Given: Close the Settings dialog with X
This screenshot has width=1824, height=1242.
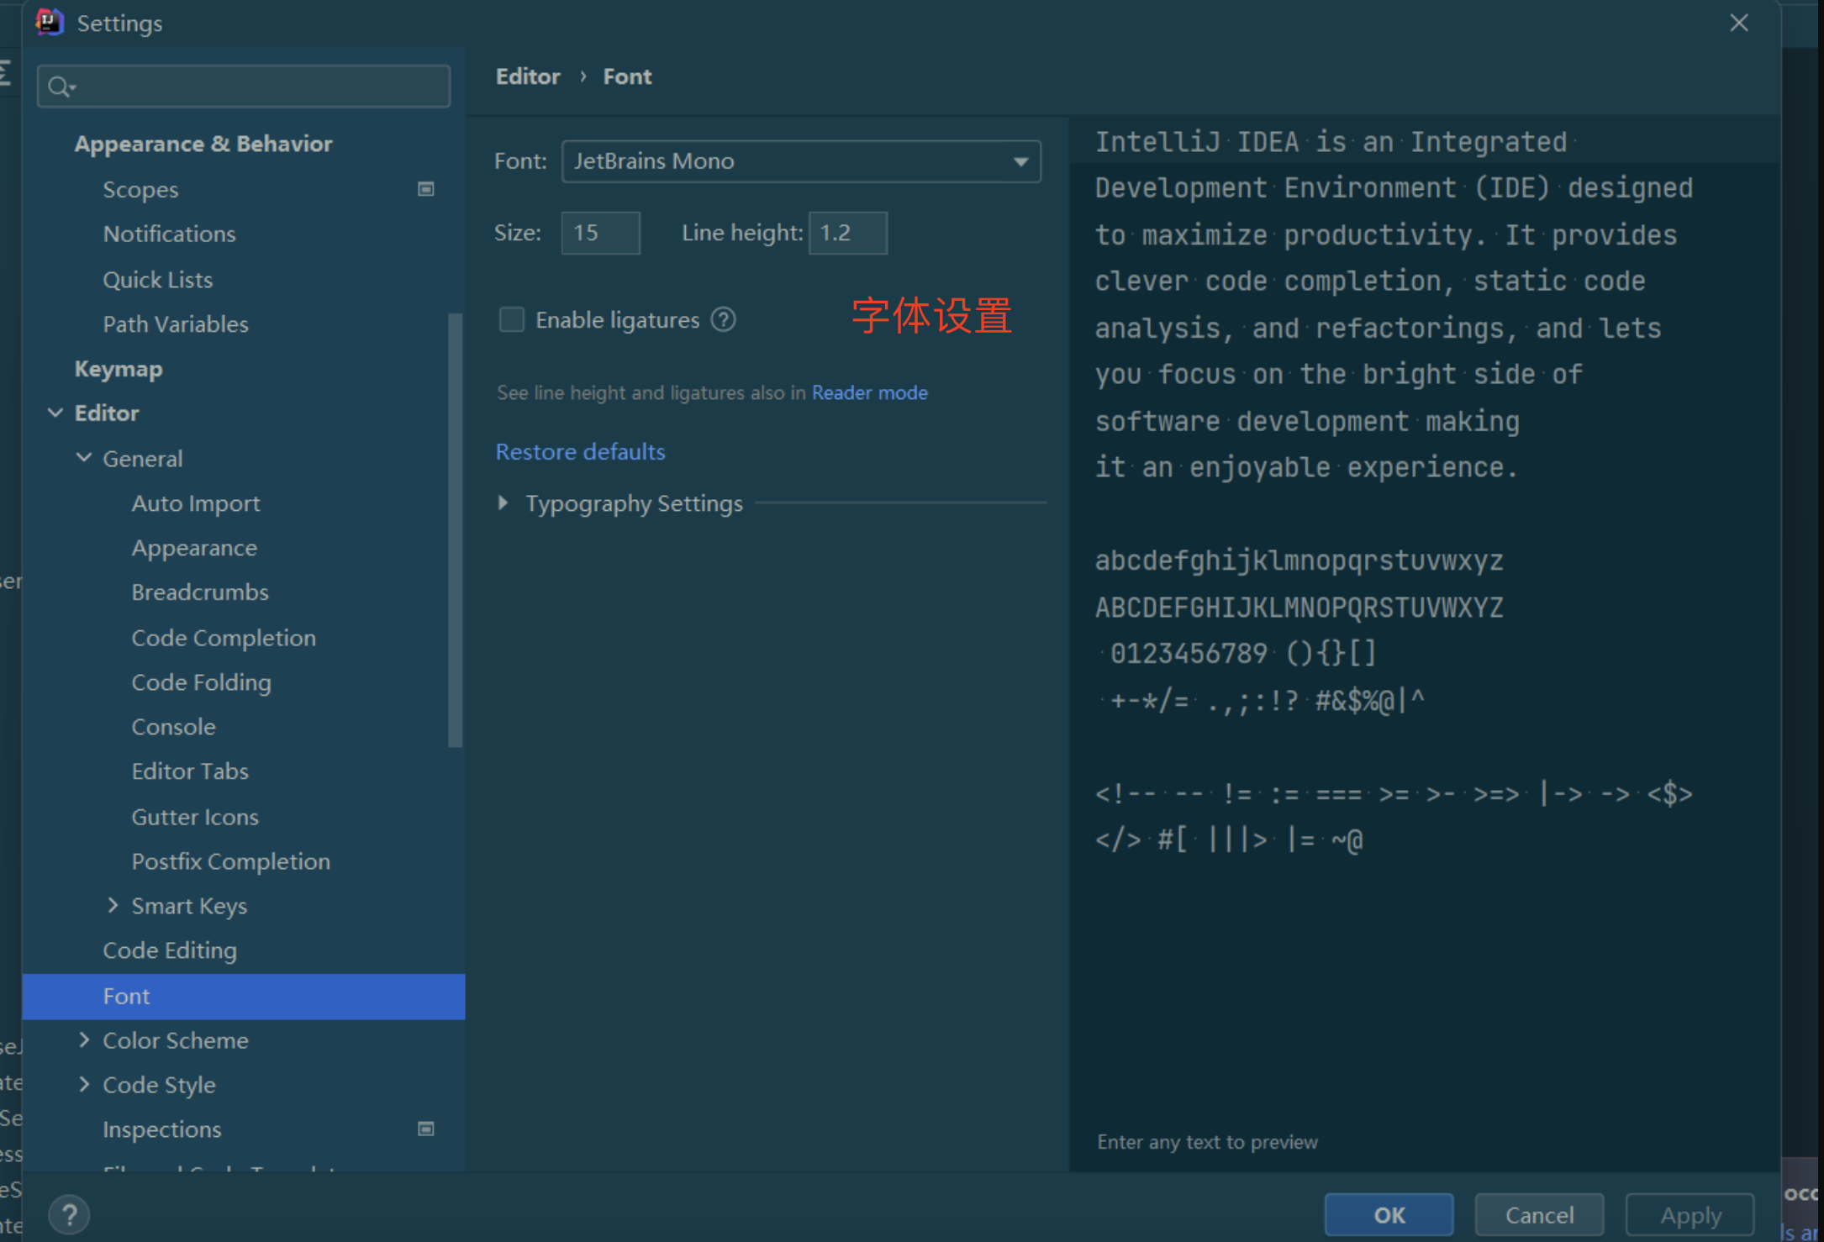Looking at the screenshot, I should tap(1738, 23).
